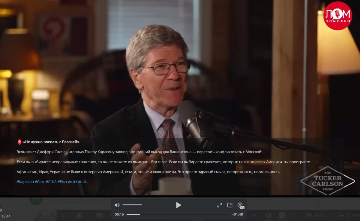360x221 pixels.
Task: Toggle the remaining time display -01:48
Action: [237, 214]
